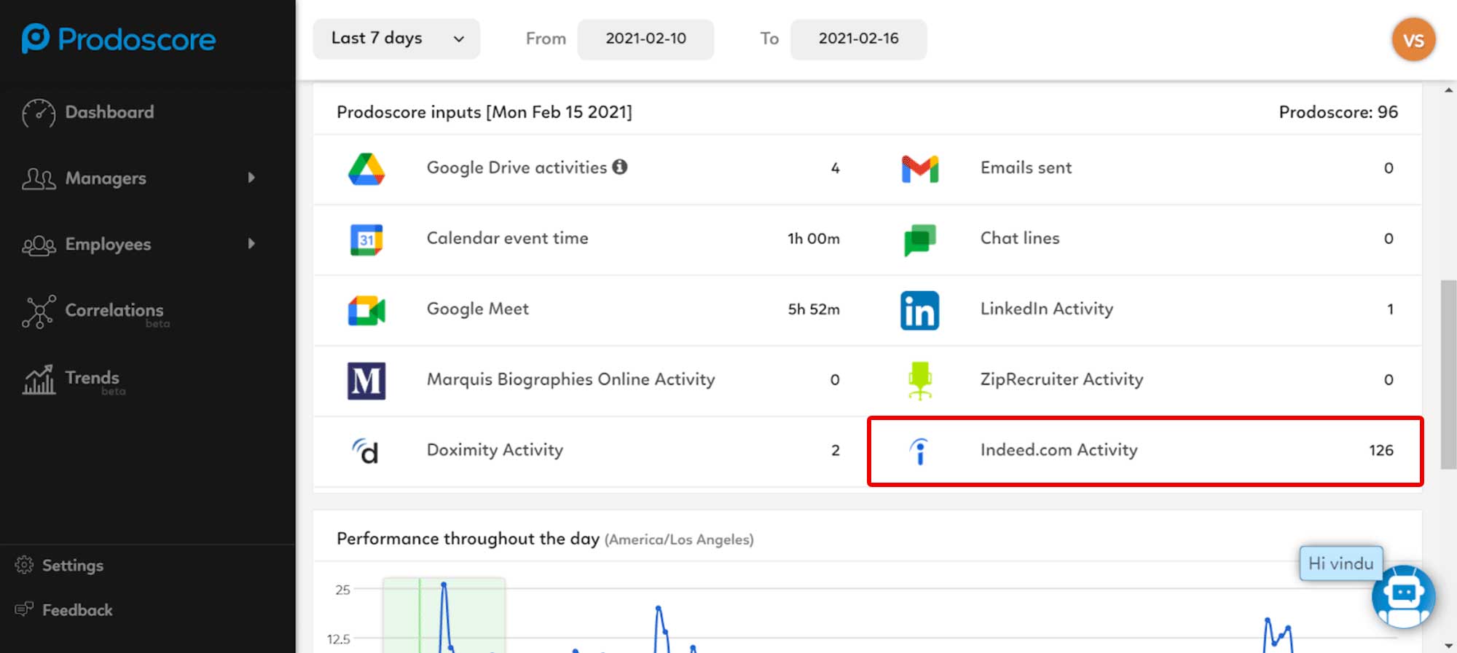This screenshot has height=653, width=1457.
Task: Select ZipRecruiter Activity label
Action: [x=1061, y=379]
